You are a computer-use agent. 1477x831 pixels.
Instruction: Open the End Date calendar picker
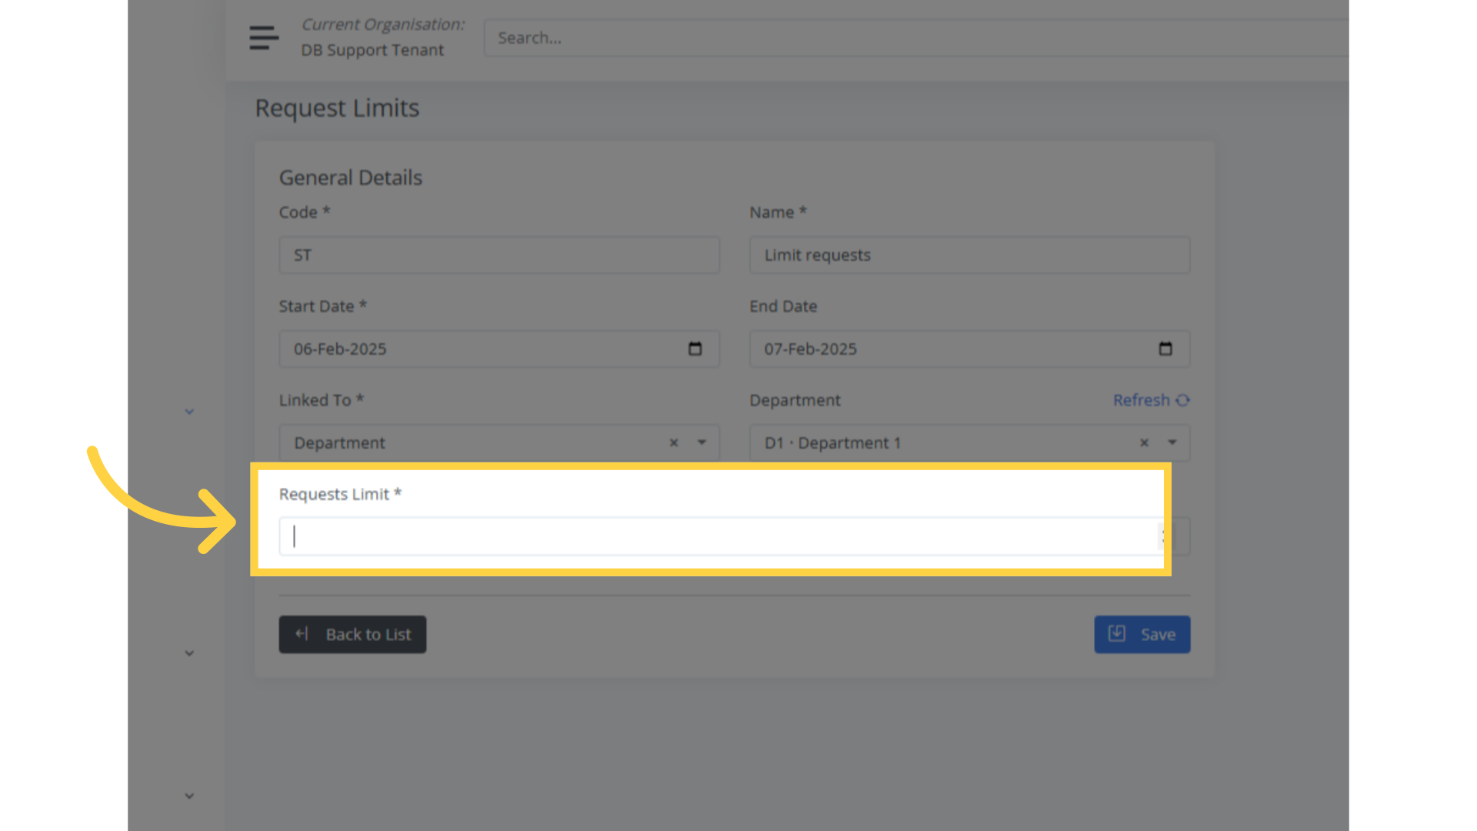coord(1165,349)
